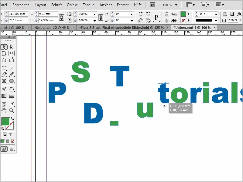Select the Direct Selection tool

12,47
